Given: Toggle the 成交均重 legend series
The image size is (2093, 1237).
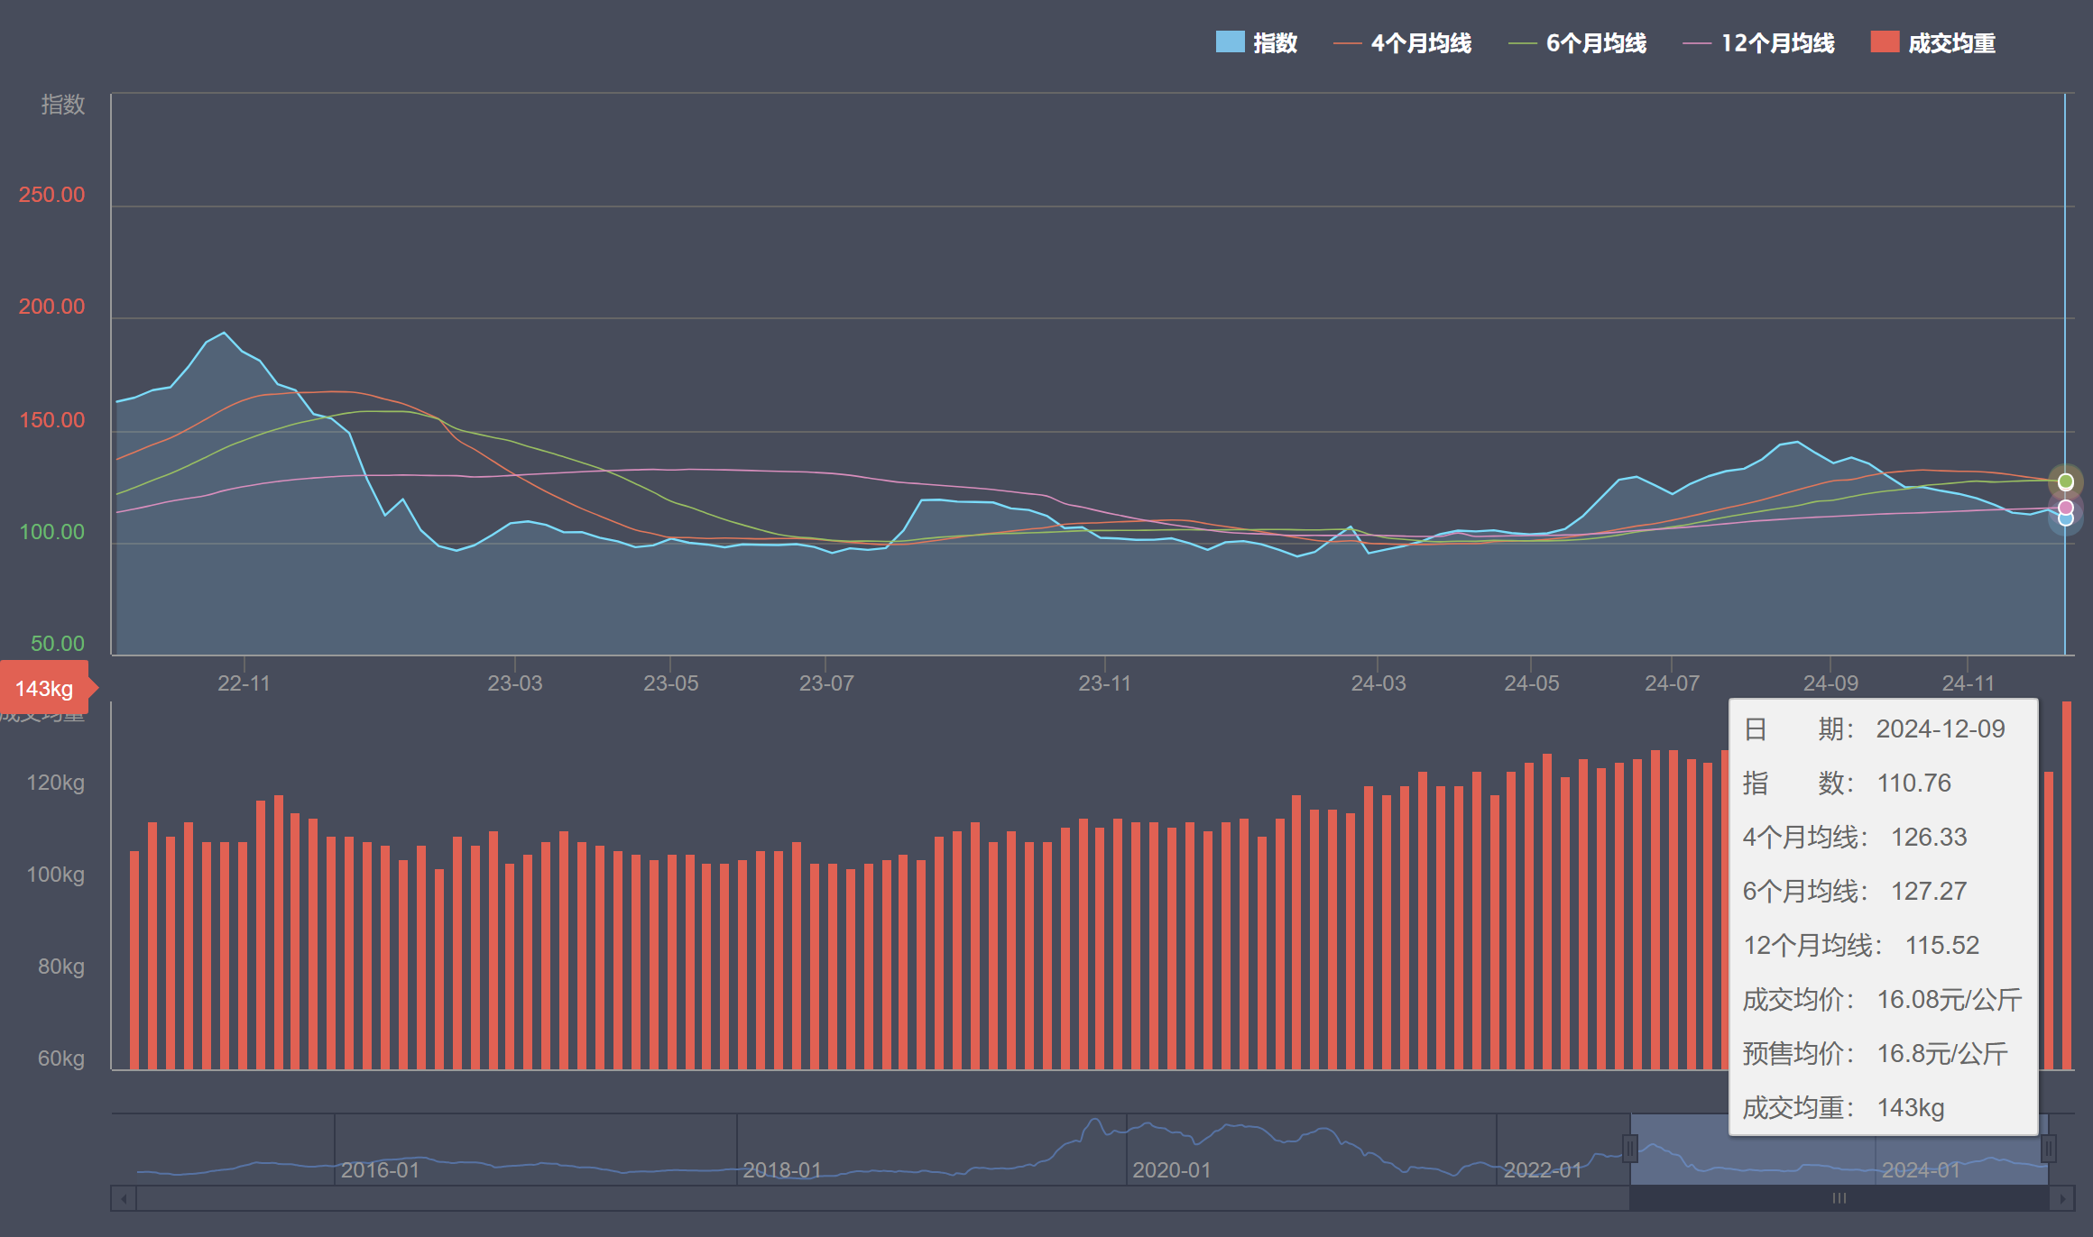Looking at the screenshot, I should 1933,42.
